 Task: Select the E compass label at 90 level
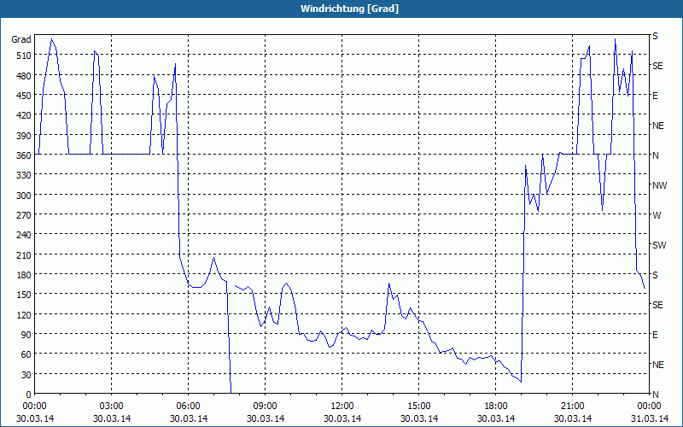(655, 335)
